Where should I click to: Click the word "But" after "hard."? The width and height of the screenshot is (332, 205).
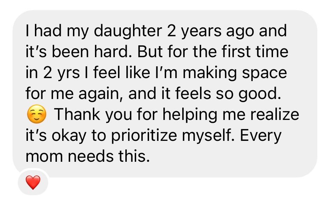tap(150, 52)
